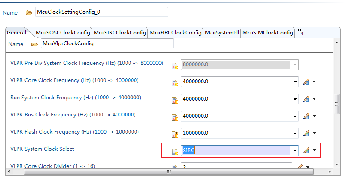This screenshot has width=346, height=180.
Task: Click parameter icon for VLPR Bus Clock Frequency
Action: (175, 117)
